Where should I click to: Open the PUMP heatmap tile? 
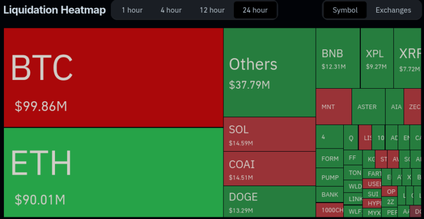tap(330, 177)
